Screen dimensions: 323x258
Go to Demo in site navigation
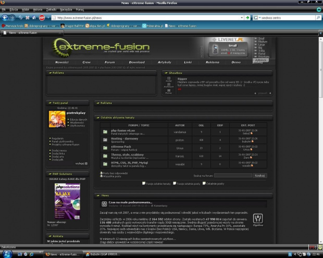pos(236,62)
